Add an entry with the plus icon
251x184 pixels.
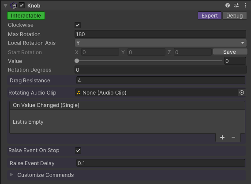point(222,137)
